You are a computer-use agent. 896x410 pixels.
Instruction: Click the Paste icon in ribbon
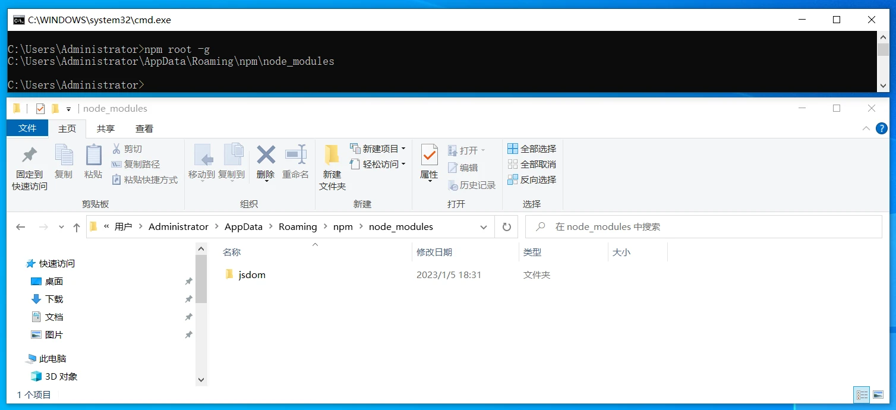pos(93,156)
